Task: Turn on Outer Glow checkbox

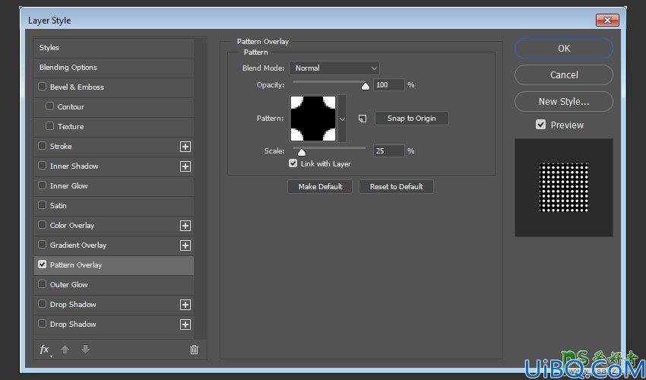Action: (42, 284)
